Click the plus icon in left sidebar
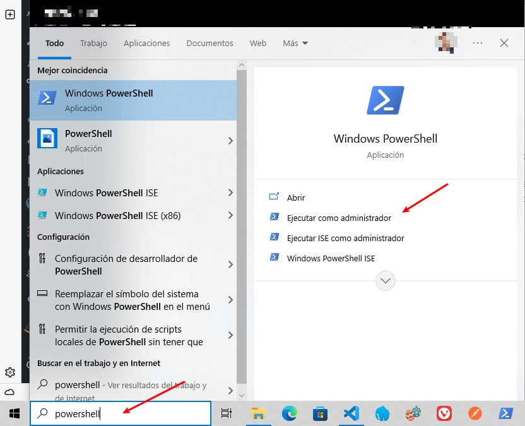 (x=10, y=15)
